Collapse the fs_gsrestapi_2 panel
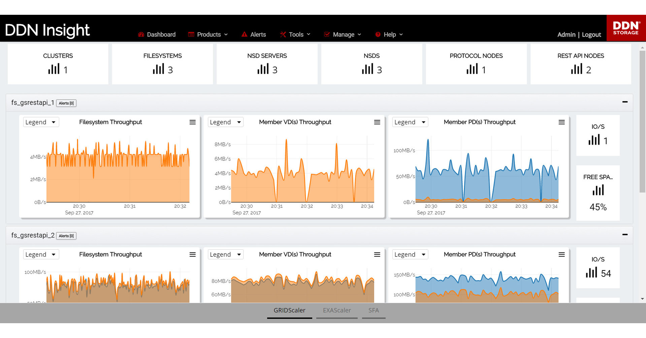 click(x=625, y=234)
